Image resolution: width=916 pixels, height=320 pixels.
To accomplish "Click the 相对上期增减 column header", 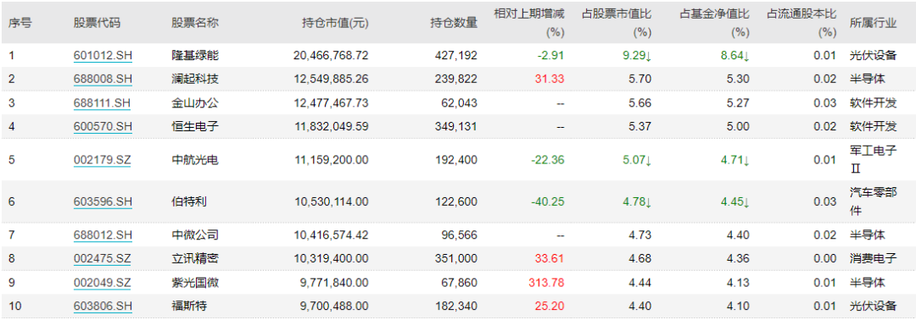I will [529, 22].
